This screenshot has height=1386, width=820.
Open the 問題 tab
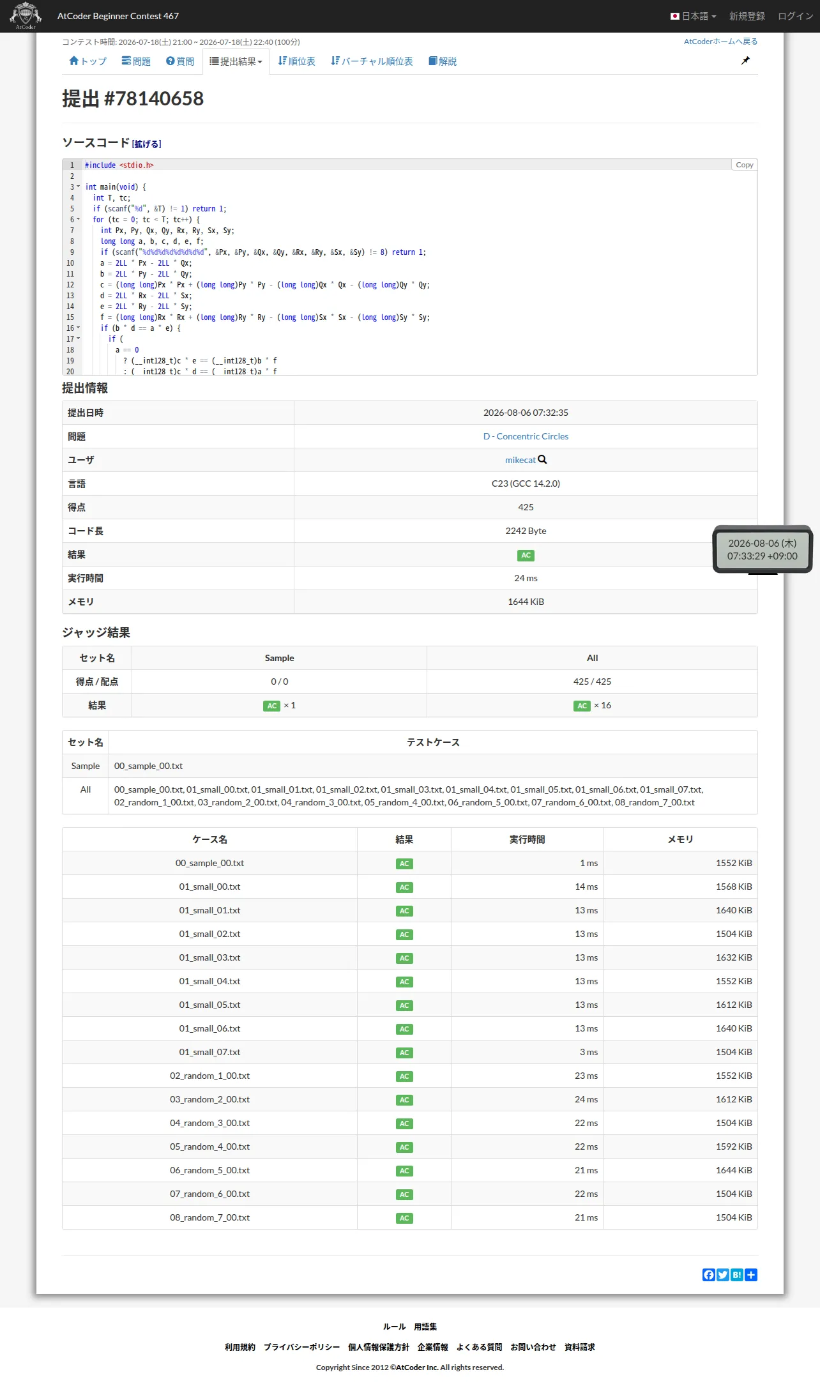(136, 61)
